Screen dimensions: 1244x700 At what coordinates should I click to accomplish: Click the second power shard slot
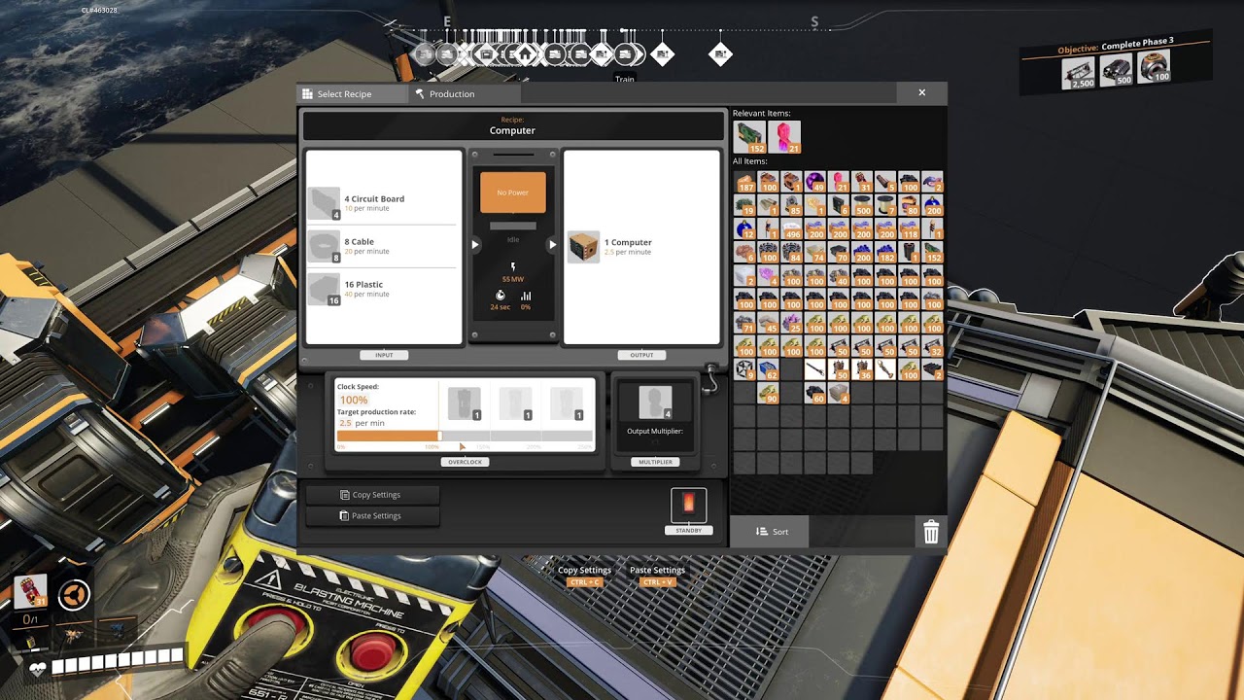515,403
